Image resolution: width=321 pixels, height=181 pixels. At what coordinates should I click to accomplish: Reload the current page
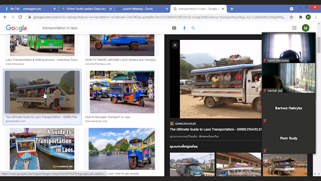[x=20, y=17]
